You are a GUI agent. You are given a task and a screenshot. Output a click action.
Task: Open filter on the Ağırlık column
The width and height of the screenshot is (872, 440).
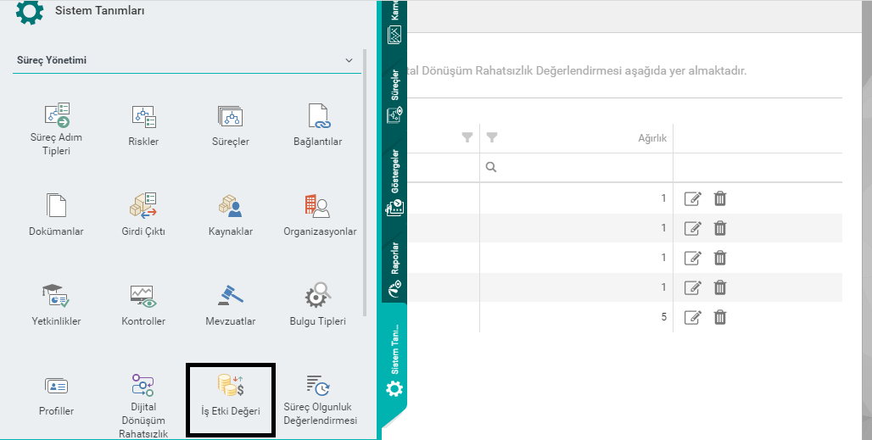coord(492,138)
